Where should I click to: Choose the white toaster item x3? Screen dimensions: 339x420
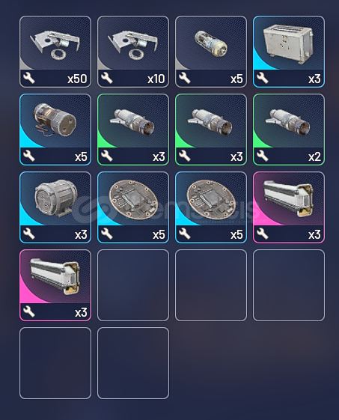[289, 52]
